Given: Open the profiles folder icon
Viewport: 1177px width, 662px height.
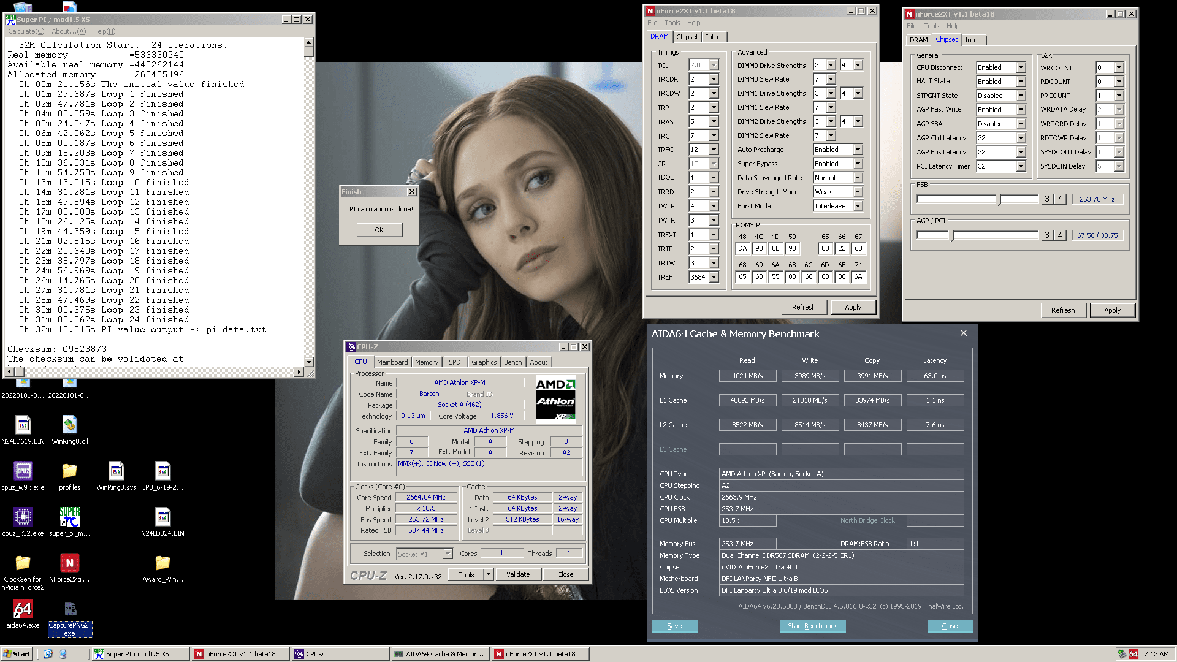Looking at the screenshot, I should [x=69, y=471].
